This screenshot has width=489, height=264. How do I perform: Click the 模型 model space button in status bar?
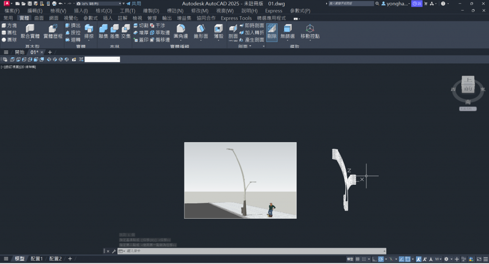pos(350,259)
